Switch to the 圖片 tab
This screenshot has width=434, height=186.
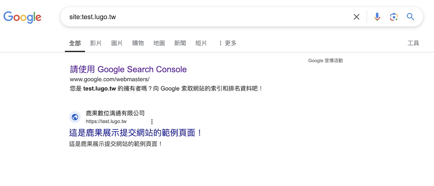(x=117, y=43)
